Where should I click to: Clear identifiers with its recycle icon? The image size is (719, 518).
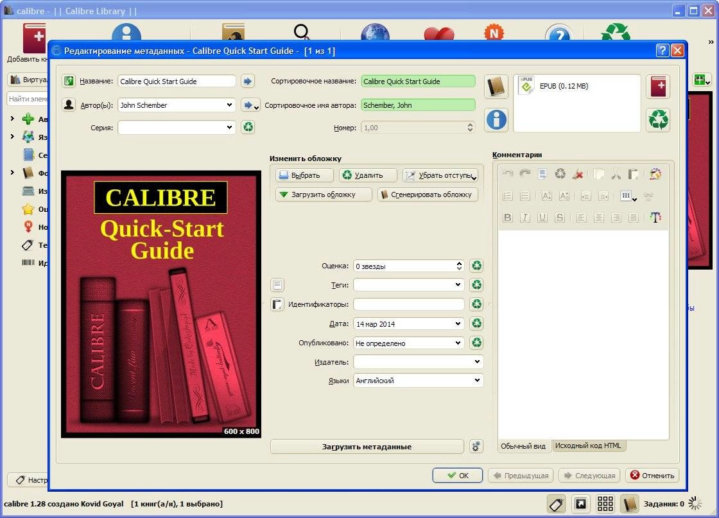click(477, 304)
